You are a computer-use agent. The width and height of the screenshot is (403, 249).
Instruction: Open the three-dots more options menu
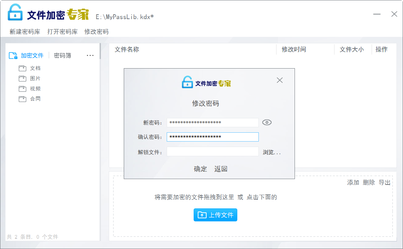coord(90,56)
